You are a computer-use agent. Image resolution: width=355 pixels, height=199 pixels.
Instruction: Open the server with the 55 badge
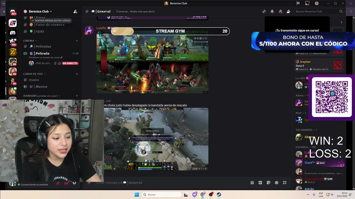point(12,72)
